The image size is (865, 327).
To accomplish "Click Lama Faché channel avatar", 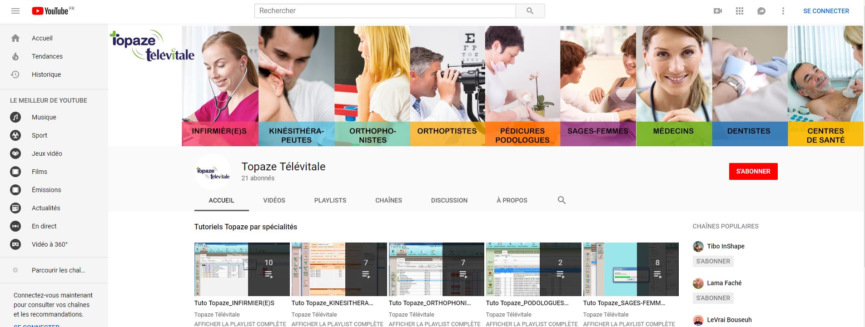I will 698,283.
